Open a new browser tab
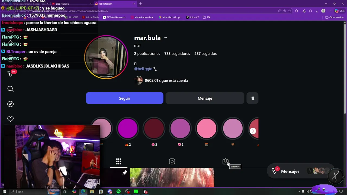This screenshot has height=195, width=347. (x=140, y=4)
